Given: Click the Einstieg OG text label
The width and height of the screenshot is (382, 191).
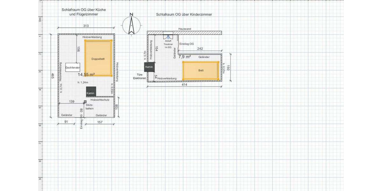Looking at the screenshot, I should coord(187,44).
